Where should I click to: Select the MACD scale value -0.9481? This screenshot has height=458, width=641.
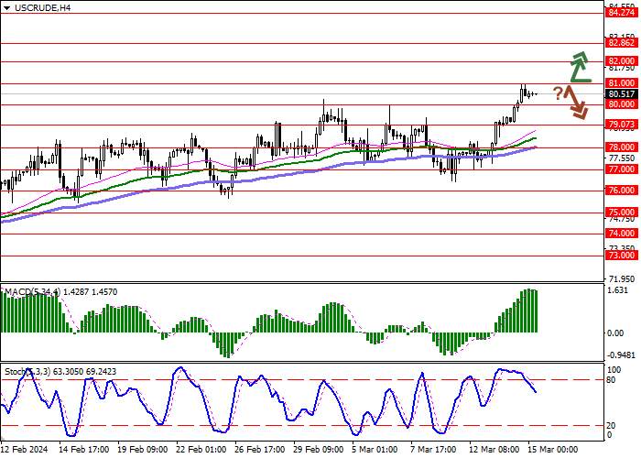click(x=622, y=355)
